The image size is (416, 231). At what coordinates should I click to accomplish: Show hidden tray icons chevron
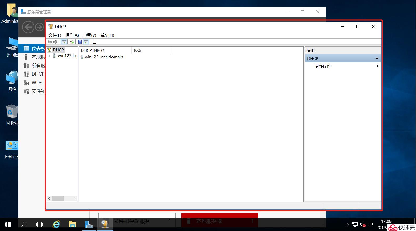click(347, 224)
